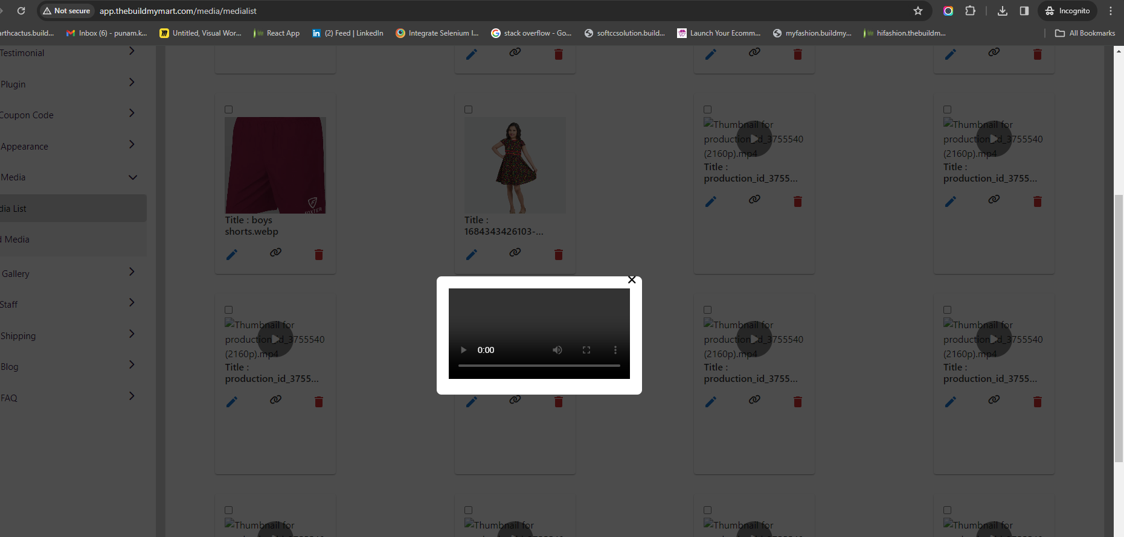Go to Add Media sidebar item
Viewport: 1124px width, 537px height.
tap(72, 240)
